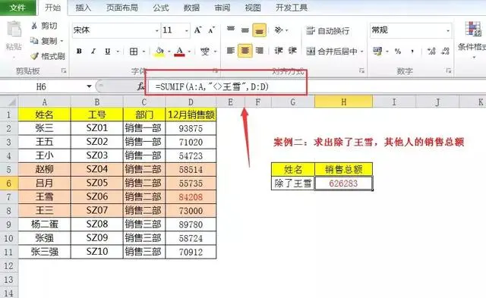
Task: Switch to the Review (审阅) tab
Action: pyautogui.click(x=222, y=8)
